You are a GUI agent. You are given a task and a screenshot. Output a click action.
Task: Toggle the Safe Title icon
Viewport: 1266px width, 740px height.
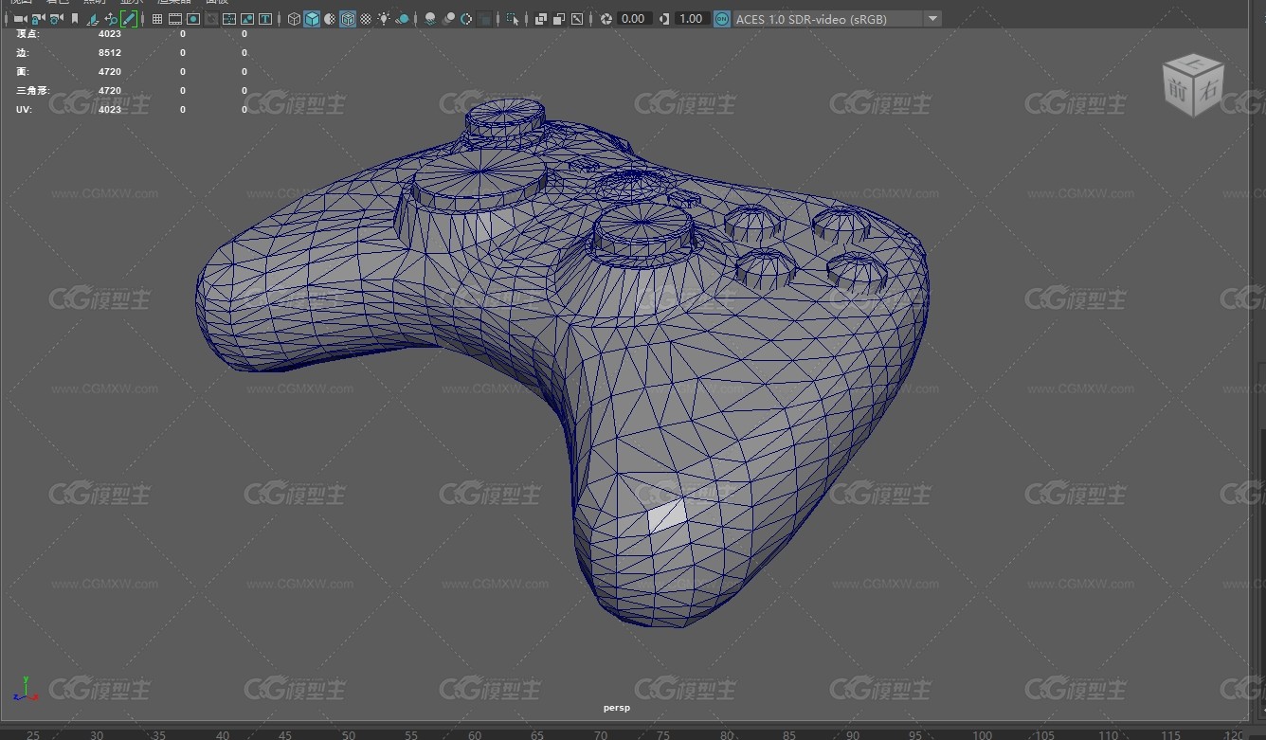265,19
